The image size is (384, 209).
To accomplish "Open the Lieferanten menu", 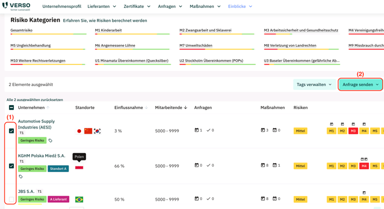I will coord(102,6).
